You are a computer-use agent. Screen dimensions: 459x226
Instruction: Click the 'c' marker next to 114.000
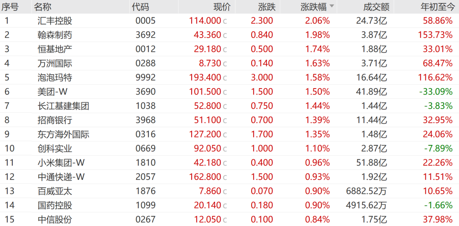click(x=225, y=21)
